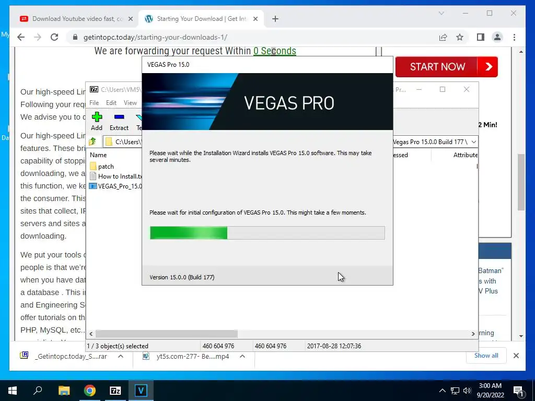Select the How to Install text file

click(x=115, y=176)
